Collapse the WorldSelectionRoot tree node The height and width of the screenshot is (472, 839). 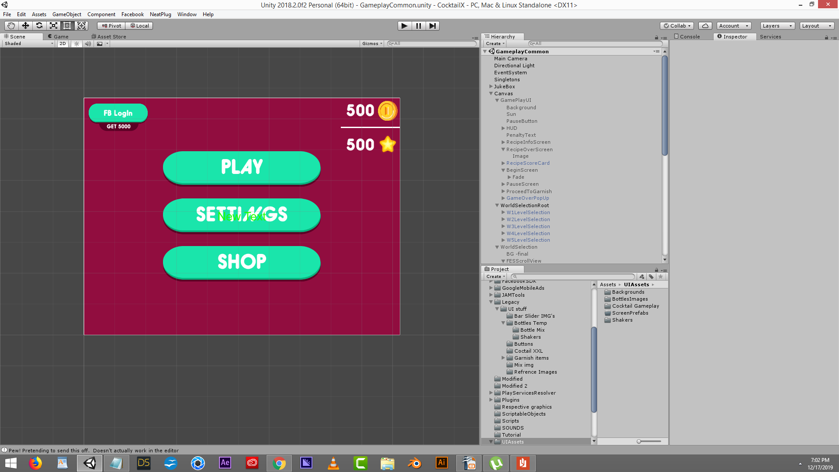pos(497,205)
